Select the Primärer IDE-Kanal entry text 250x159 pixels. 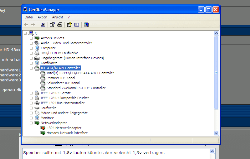(61, 78)
